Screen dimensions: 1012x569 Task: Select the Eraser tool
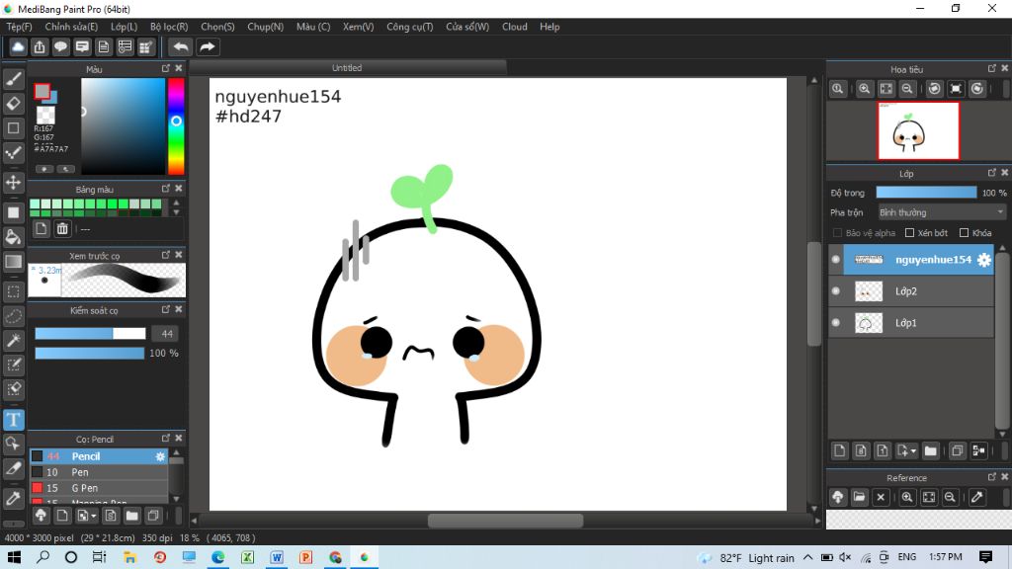(x=14, y=103)
